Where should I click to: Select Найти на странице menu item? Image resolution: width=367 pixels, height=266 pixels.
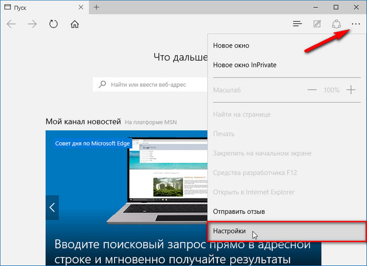pyautogui.click(x=287, y=115)
